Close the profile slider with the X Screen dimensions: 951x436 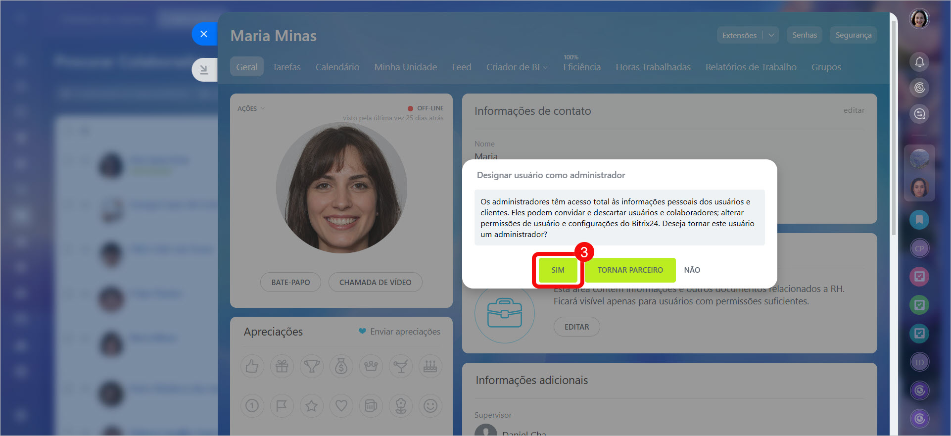[x=204, y=34]
